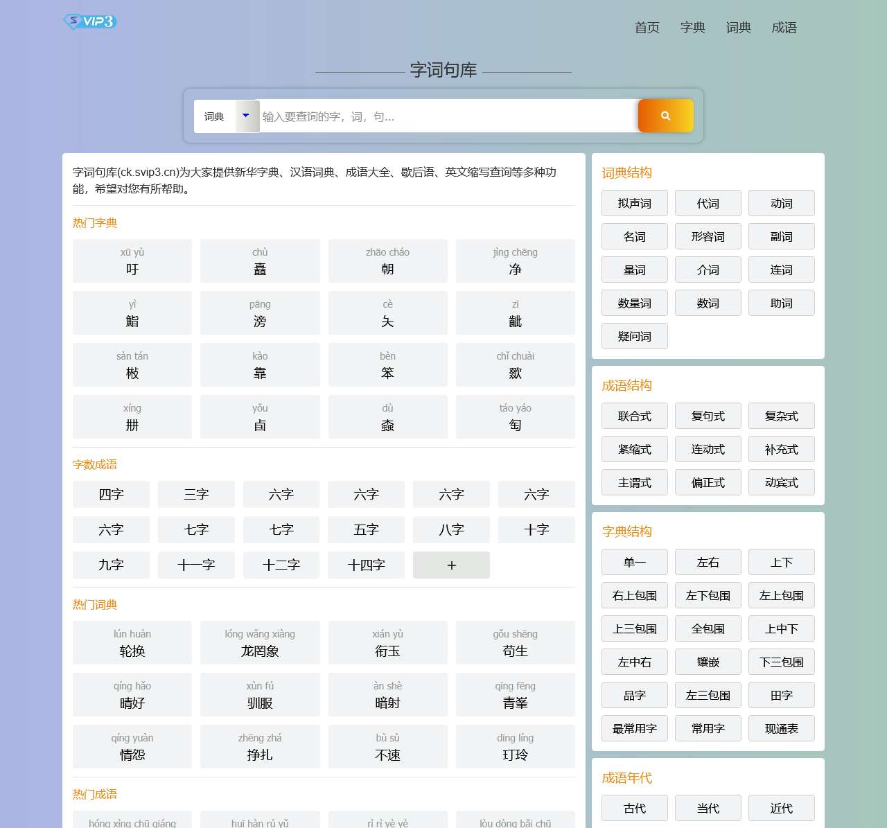This screenshot has height=828, width=887.
Task: Switch to the 成语 section in top navigation
Action: click(x=784, y=28)
